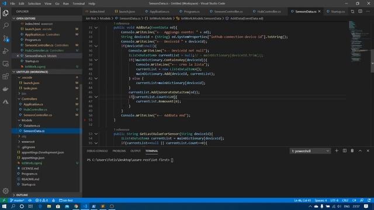Change indentation via Spaces: 4
The height and width of the screenshot is (210, 374).
pyautogui.click(x=321, y=201)
